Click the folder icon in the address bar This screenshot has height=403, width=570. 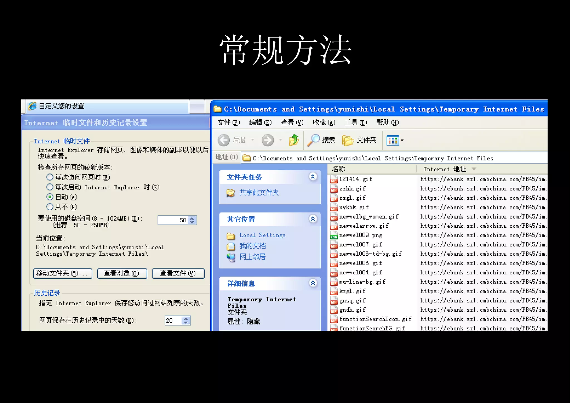pos(246,158)
